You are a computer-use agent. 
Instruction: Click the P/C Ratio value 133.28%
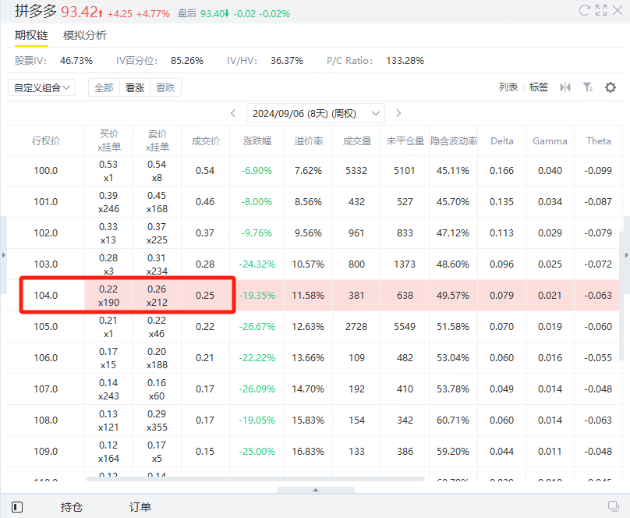405,61
